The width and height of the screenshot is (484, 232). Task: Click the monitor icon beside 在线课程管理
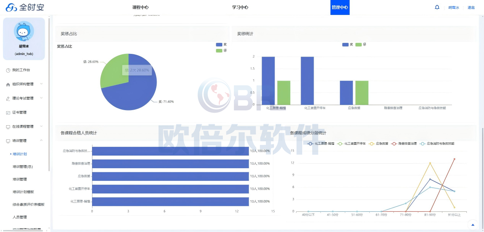click(x=8, y=127)
